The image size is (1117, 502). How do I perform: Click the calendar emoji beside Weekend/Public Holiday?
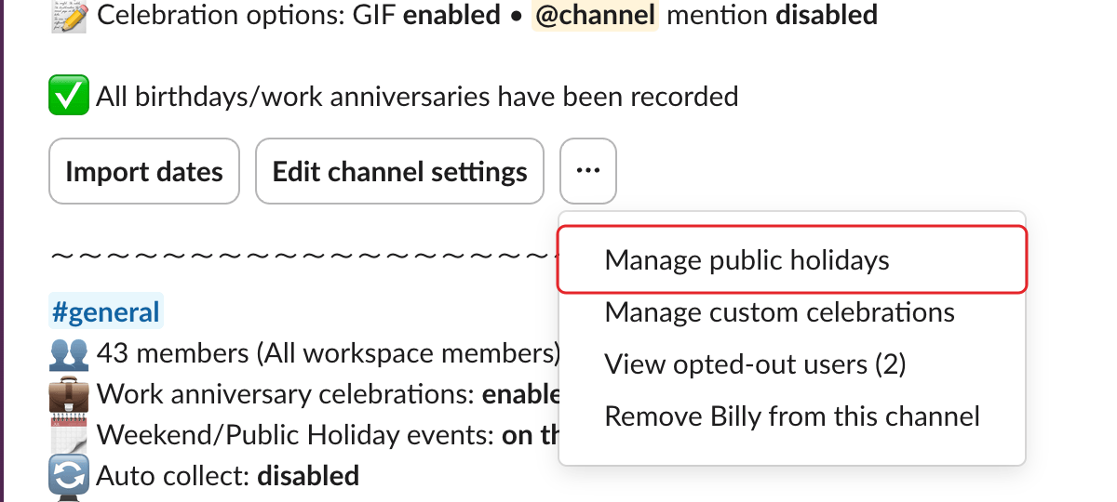click(69, 435)
